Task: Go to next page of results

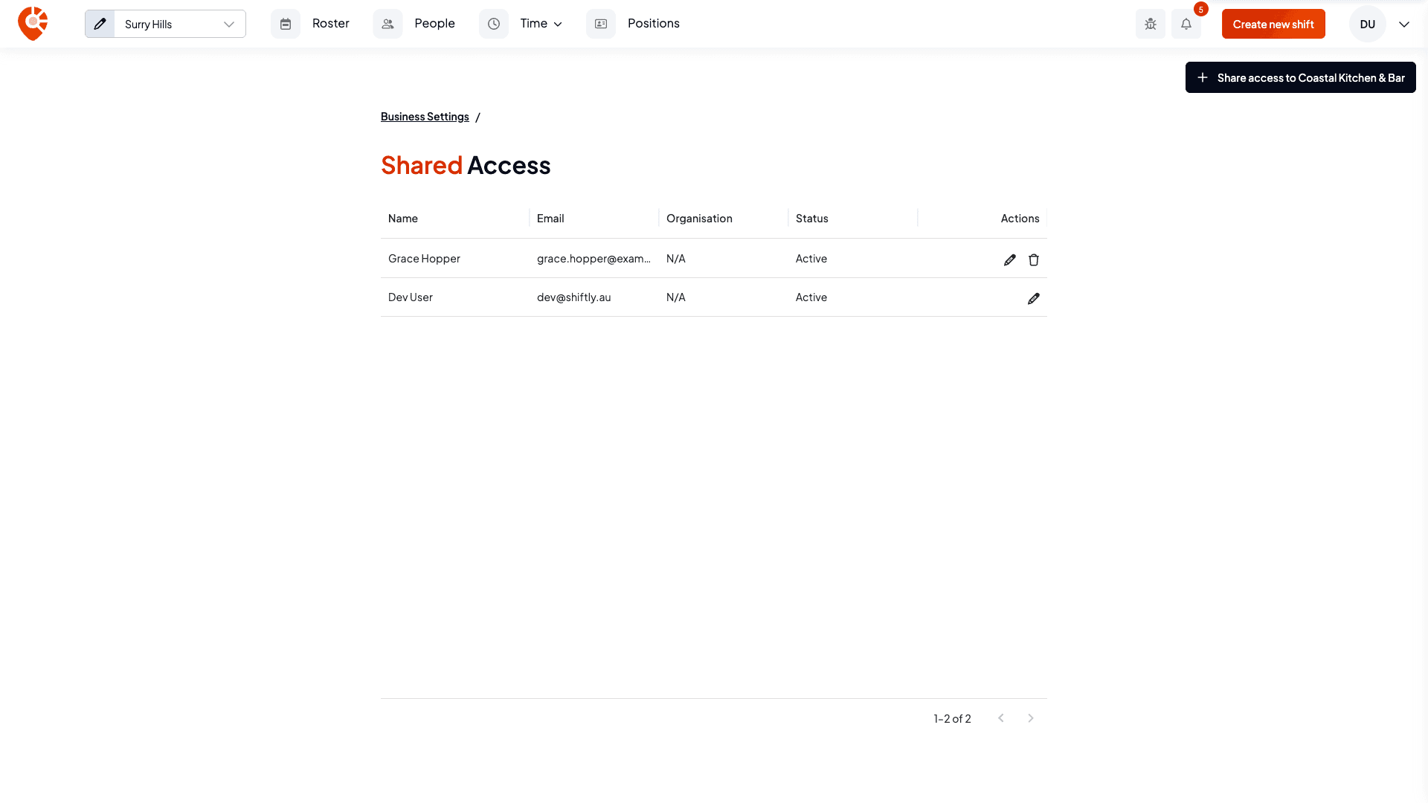Action: [1031, 718]
